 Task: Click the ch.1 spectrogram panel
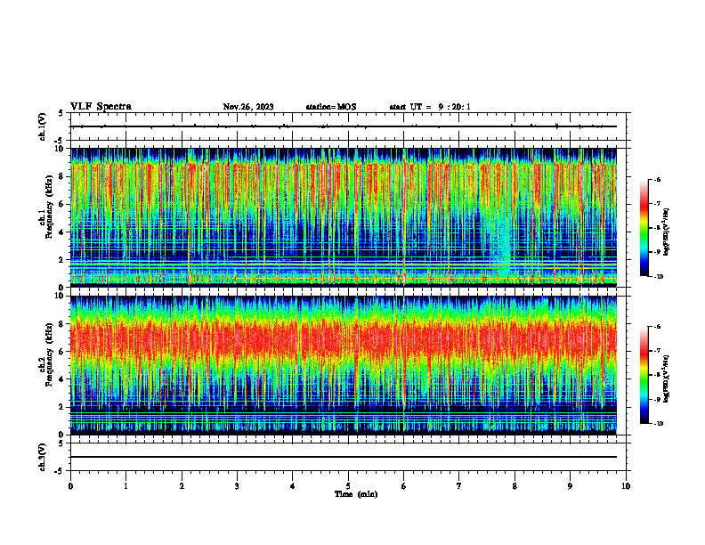(x=344, y=217)
